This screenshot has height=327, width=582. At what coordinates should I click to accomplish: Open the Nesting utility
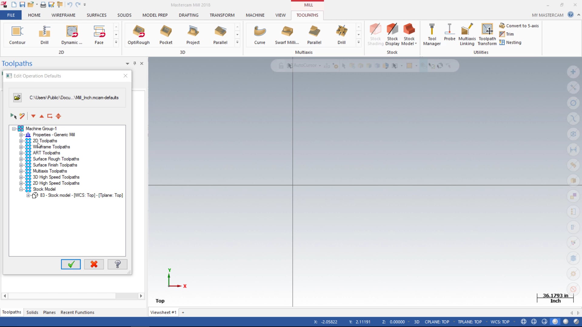pos(510,42)
